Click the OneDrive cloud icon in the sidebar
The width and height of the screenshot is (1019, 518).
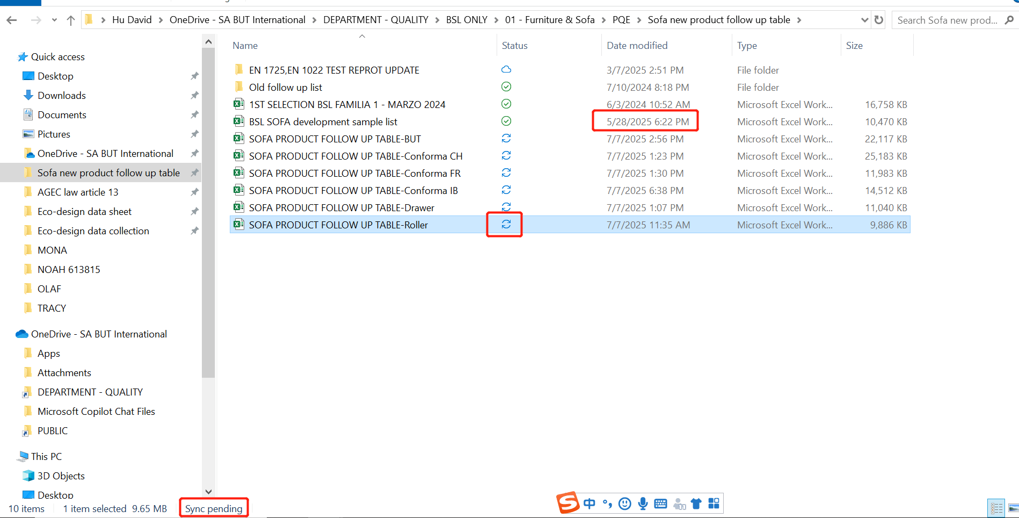coord(21,334)
